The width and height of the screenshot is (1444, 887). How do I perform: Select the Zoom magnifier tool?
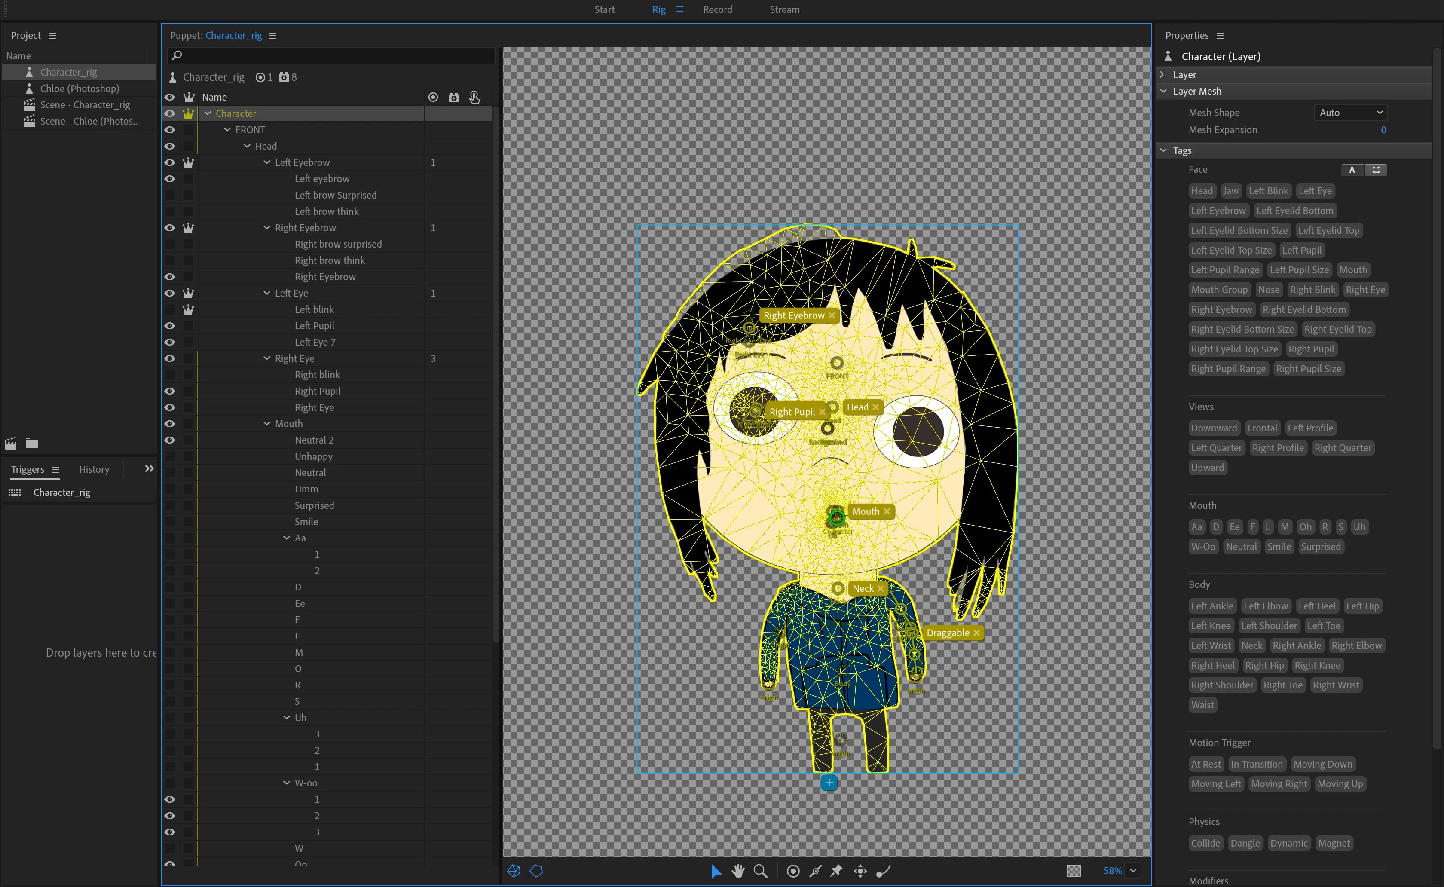[x=760, y=871]
